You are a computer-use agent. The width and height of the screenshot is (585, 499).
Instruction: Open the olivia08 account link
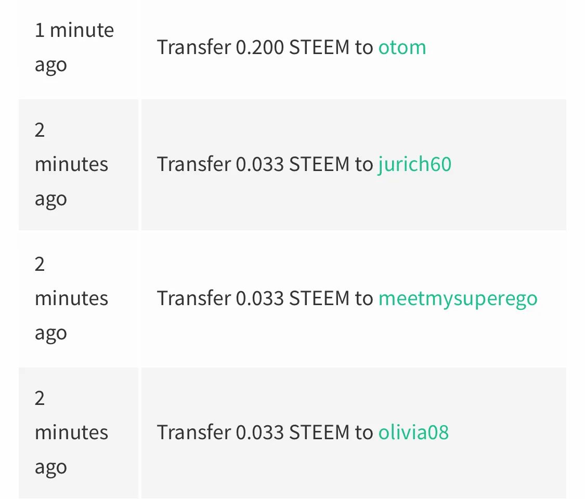pos(413,432)
